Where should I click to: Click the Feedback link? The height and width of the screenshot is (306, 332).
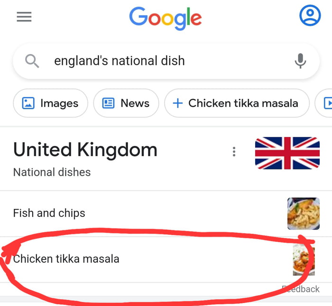[302, 289]
